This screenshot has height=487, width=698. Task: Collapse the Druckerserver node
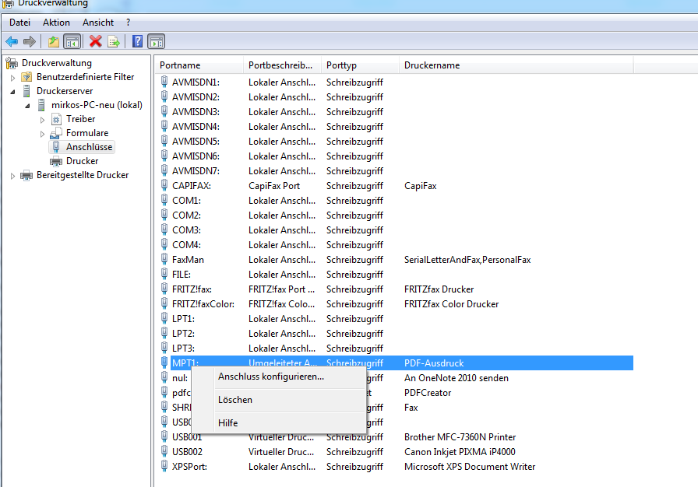click(x=12, y=92)
